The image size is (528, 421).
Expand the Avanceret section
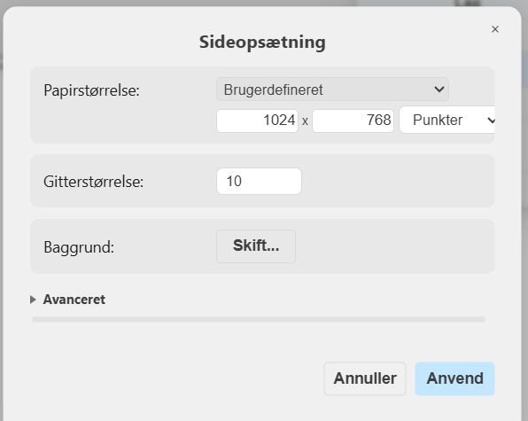pos(74,300)
